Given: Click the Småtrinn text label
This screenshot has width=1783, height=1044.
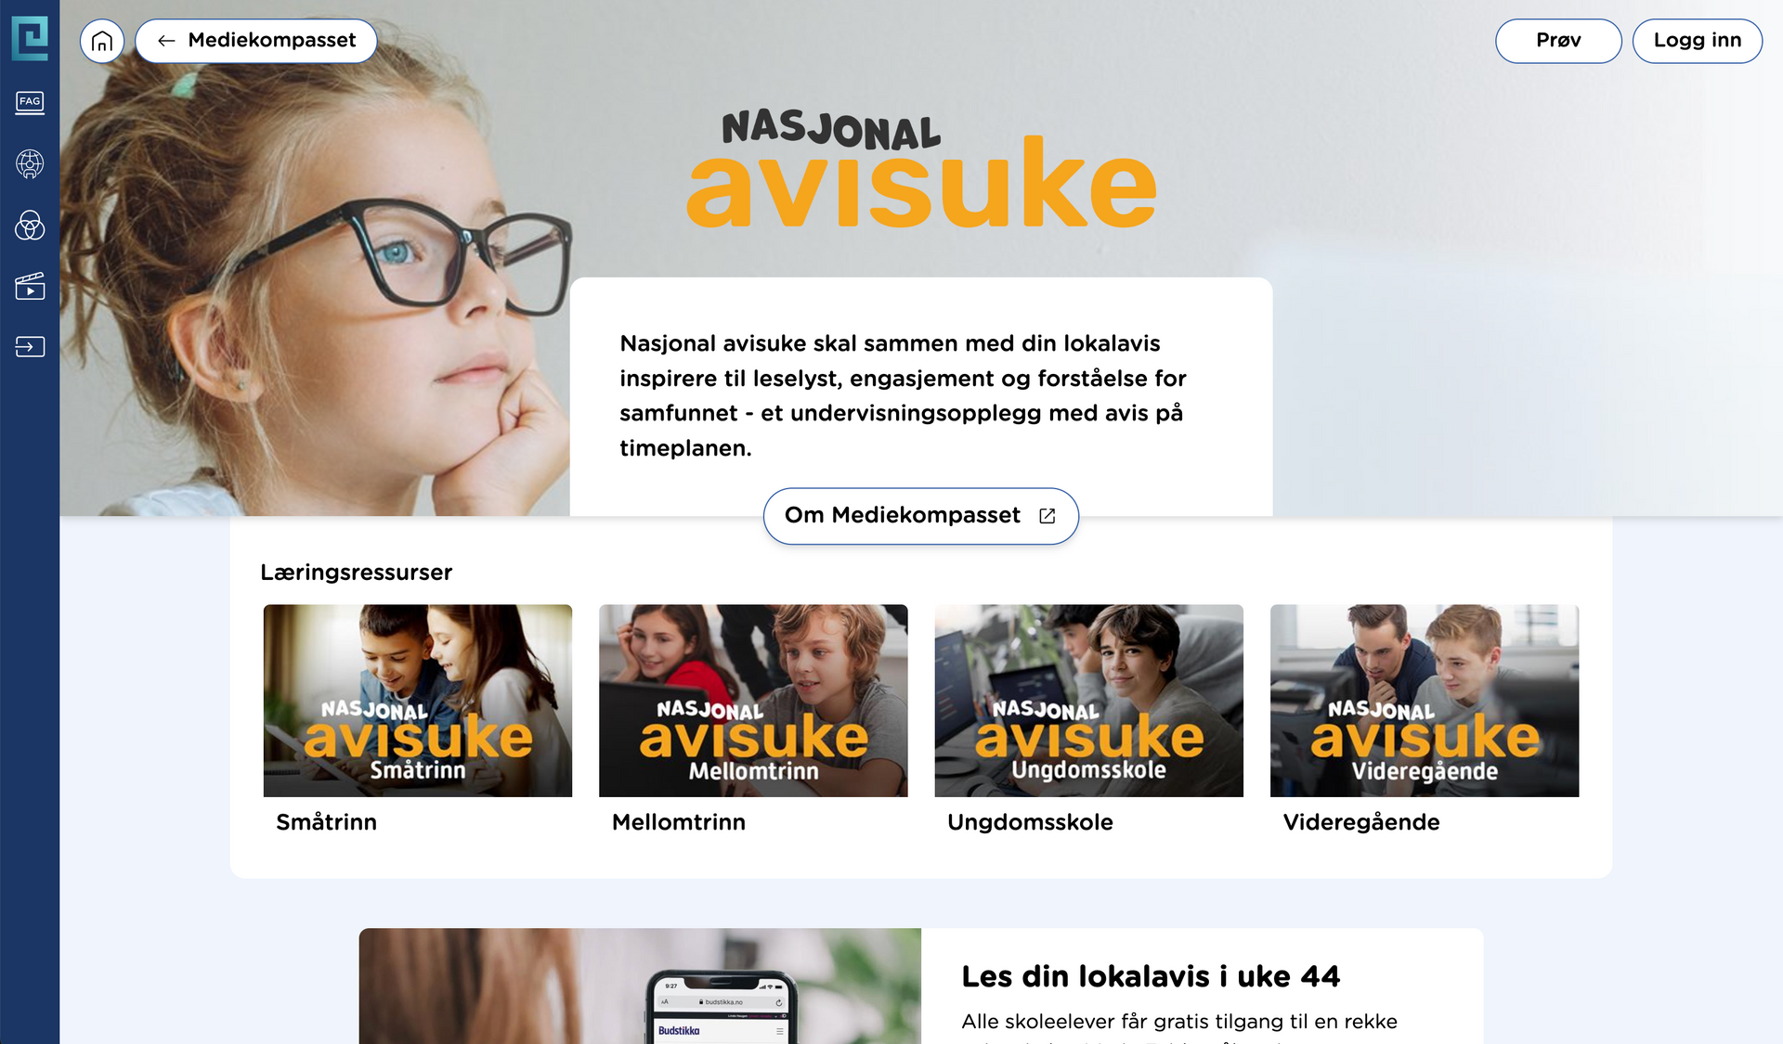Looking at the screenshot, I should pyautogui.click(x=326, y=822).
